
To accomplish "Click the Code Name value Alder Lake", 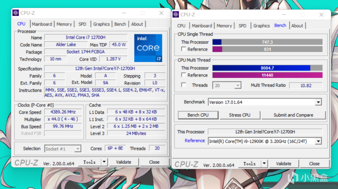I will [66, 45].
